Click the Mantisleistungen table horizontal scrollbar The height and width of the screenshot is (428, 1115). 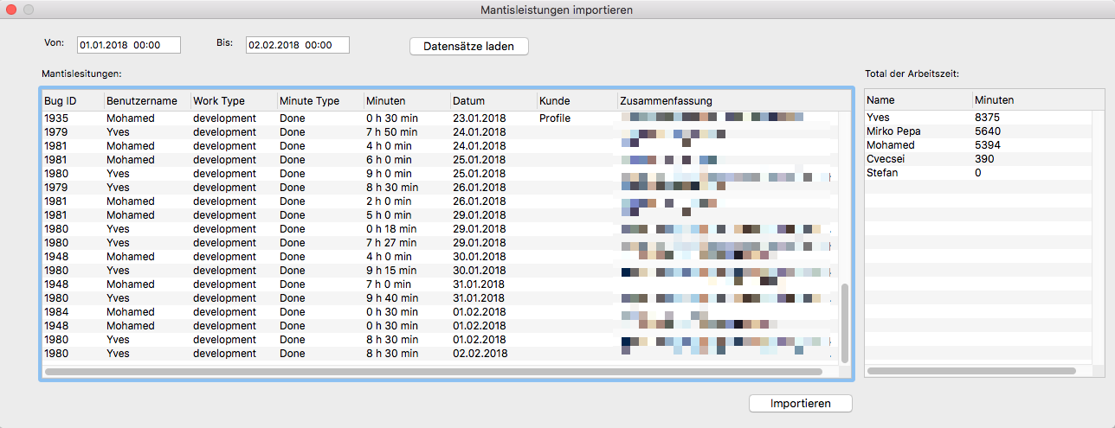click(433, 372)
